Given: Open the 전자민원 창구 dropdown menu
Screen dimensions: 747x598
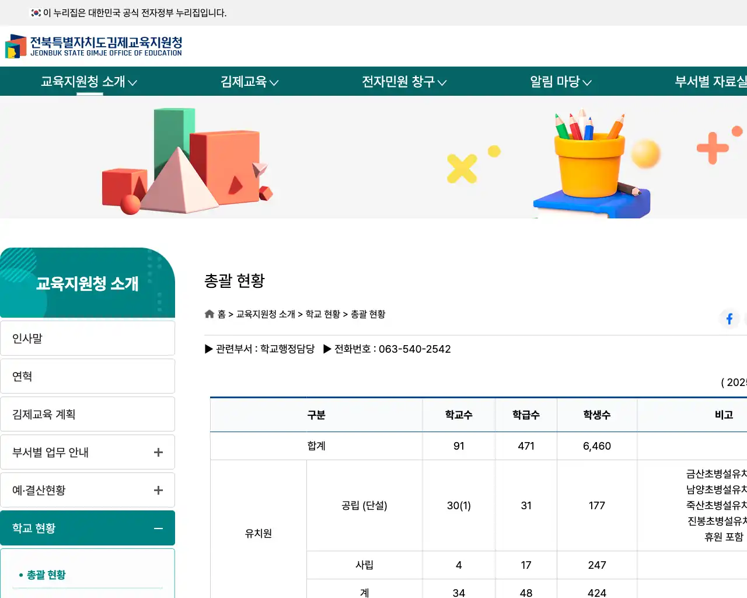Looking at the screenshot, I should (x=404, y=82).
